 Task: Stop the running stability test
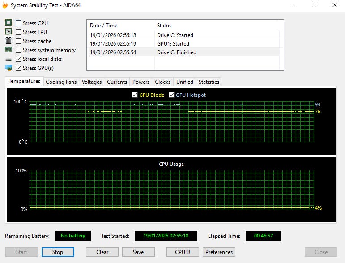58,252
